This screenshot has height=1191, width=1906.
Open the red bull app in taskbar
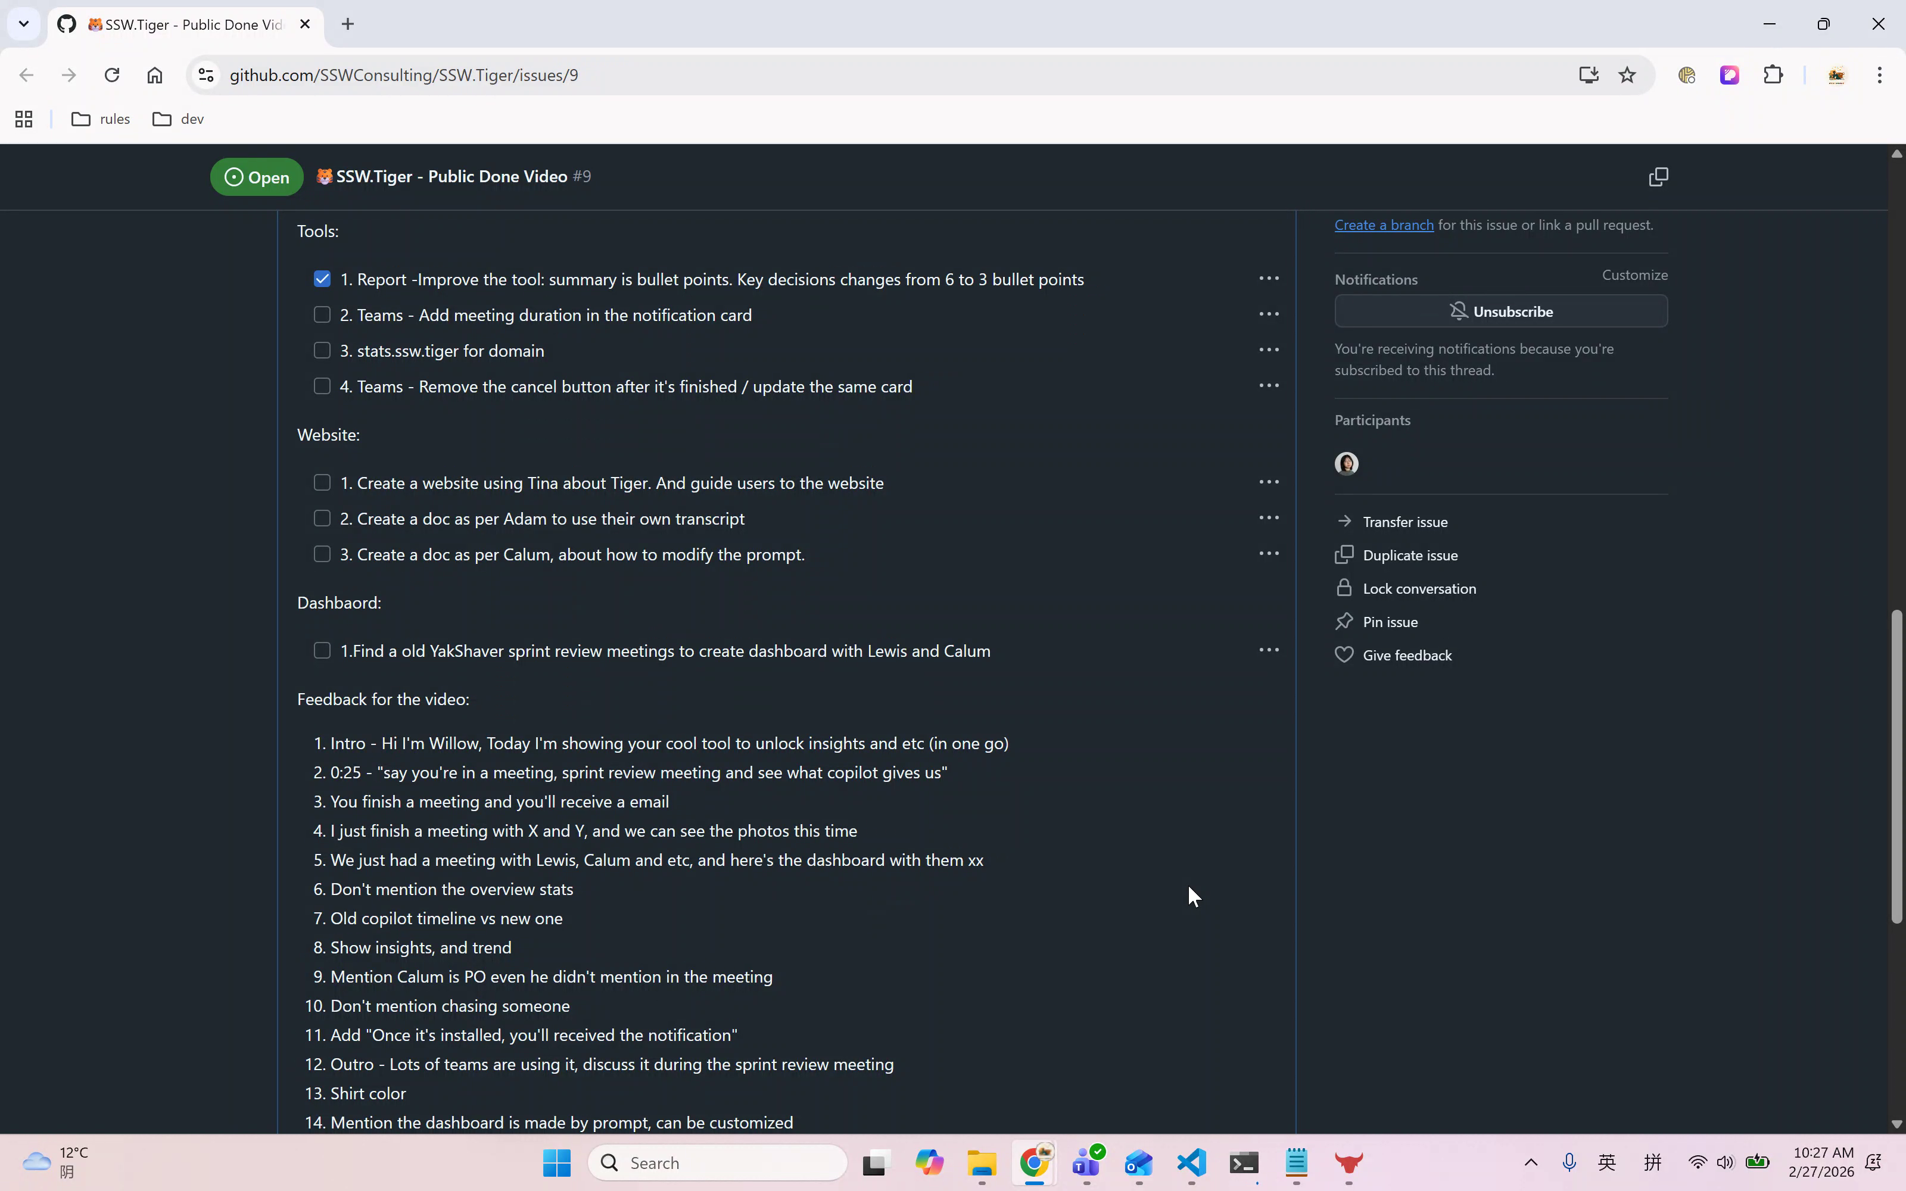point(1349,1162)
